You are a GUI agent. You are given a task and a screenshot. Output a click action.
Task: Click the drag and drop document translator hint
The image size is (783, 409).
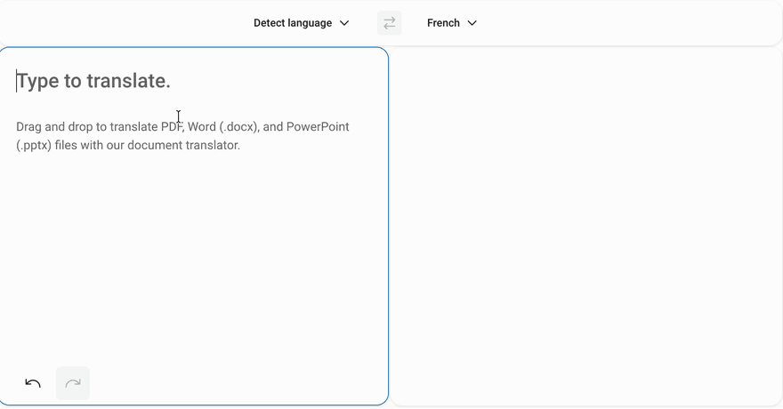pos(182,136)
